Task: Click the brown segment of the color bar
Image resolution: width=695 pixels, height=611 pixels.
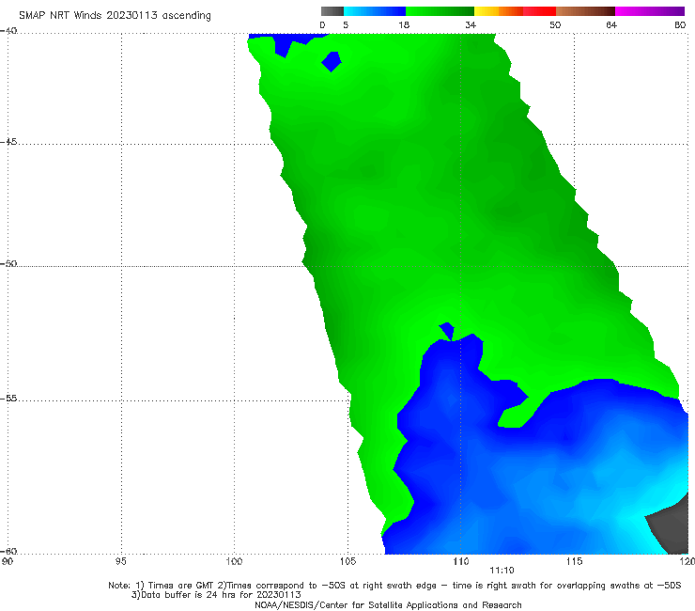Action: [x=585, y=11]
